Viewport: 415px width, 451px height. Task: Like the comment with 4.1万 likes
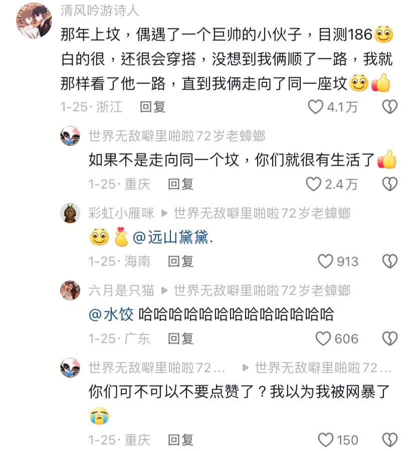click(x=315, y=107)
